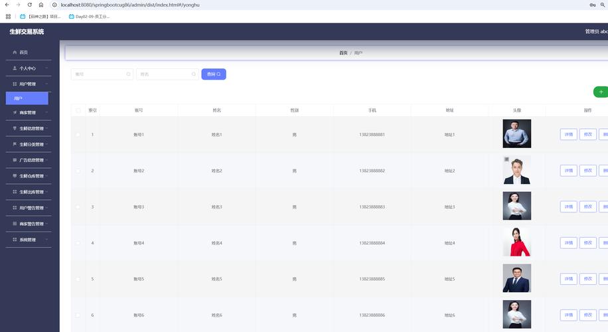
Task: Click the 商家警告管理 sidebar icon
Action: pos(15,224)
